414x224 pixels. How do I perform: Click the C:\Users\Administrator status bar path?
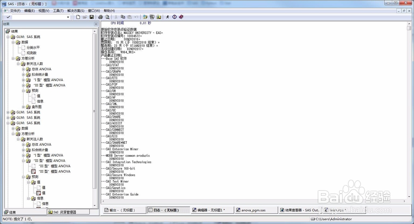click(334, 219)
